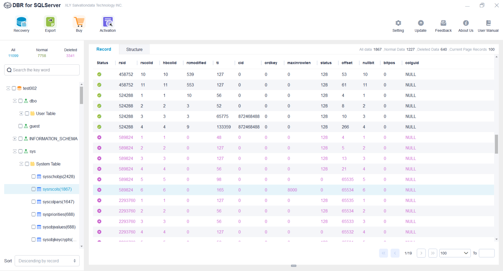The width and height of the screenshot is (503, 271).
Task: Click the About Us link
Action: 465,24
